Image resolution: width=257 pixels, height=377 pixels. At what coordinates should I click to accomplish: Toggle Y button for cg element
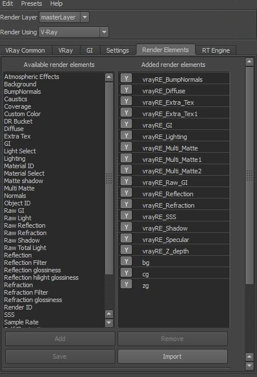(x=126, y=273)
